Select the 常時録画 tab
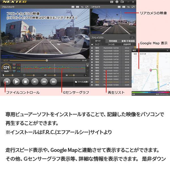The height and width of the screenshot is (170, 170). [x=113, y=41]
